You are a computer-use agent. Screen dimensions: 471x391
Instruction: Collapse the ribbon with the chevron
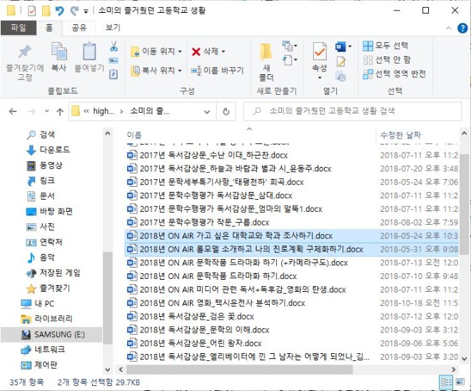448,29
